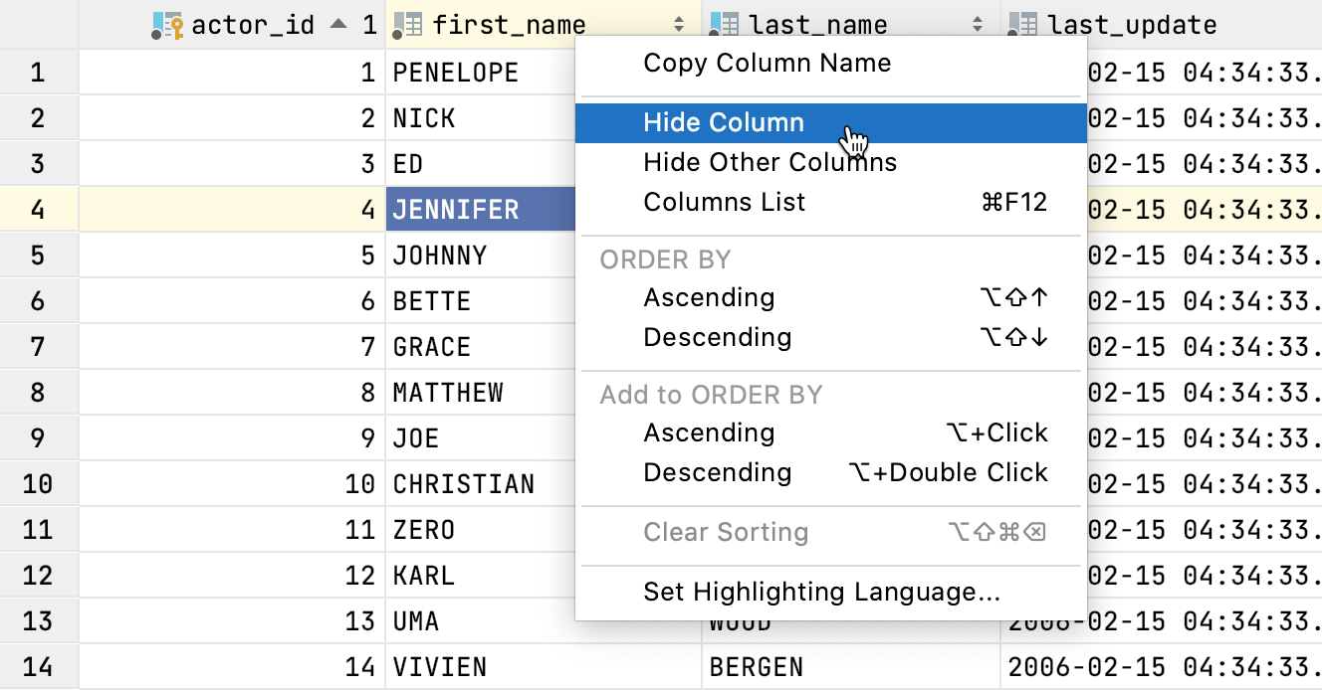Click the last_name column table icon
Viewport: 1322px width, 690px height.
tap(725, 25)
